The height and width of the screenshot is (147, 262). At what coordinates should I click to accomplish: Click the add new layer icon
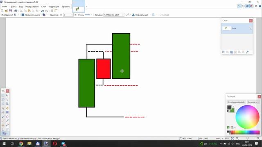(223, 52)
